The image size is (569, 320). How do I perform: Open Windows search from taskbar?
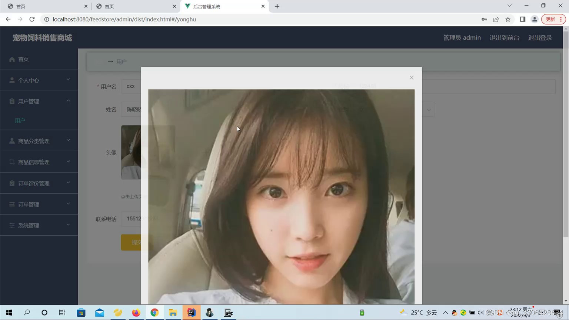[27, 313]
